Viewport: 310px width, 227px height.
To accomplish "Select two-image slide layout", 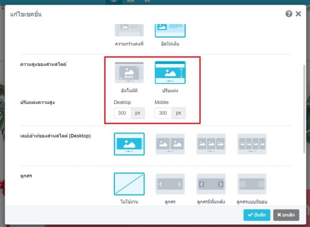I will (x=170, y=144).
